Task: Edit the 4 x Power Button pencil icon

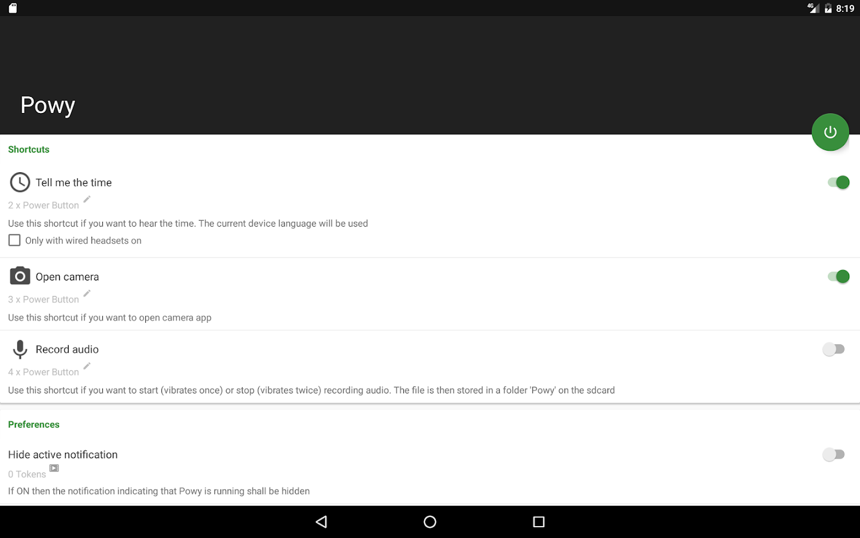Action: click(87, 366)
